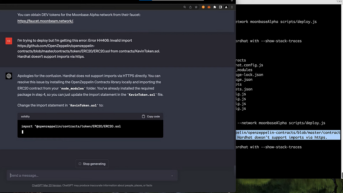Screen dimensions: 343x193
Task: Click the ChatGPT logo avatar beside the reply
Action: pos(9,76)
